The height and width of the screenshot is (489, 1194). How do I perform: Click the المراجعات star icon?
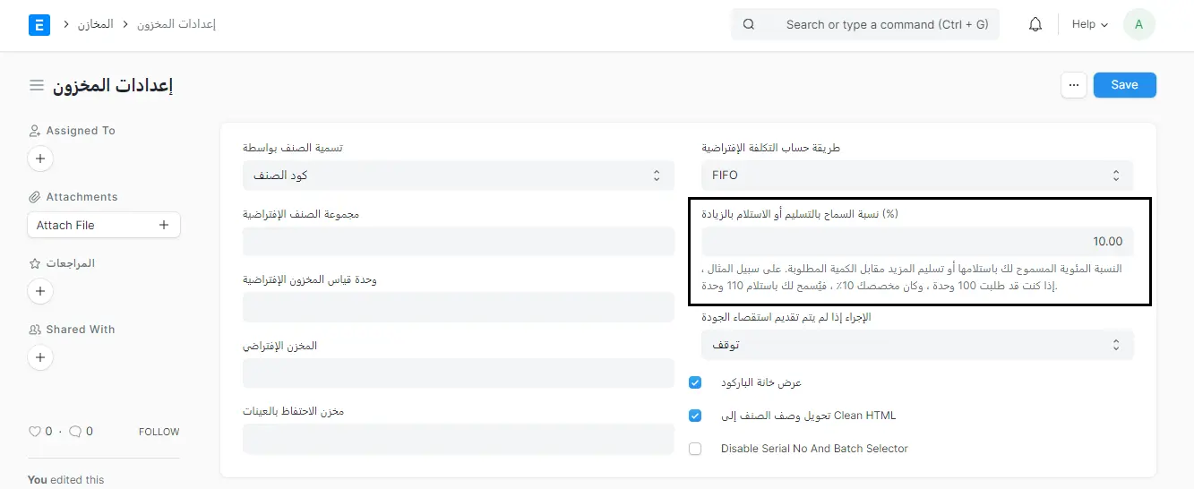click(35, 263)
